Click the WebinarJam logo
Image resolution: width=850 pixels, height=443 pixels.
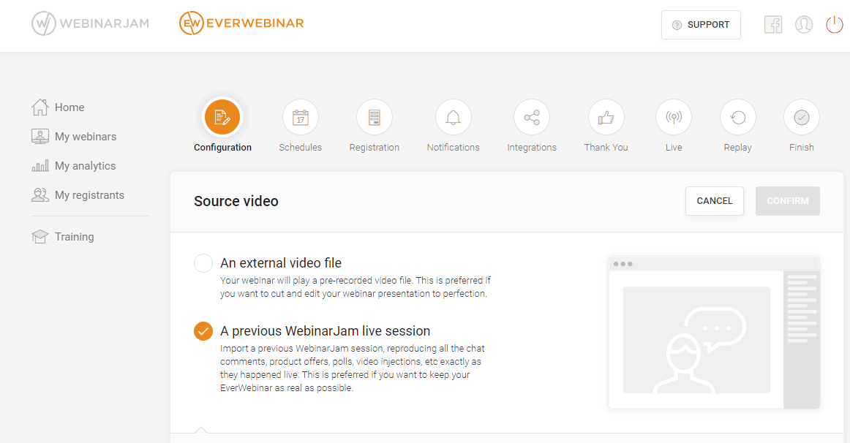90,23
